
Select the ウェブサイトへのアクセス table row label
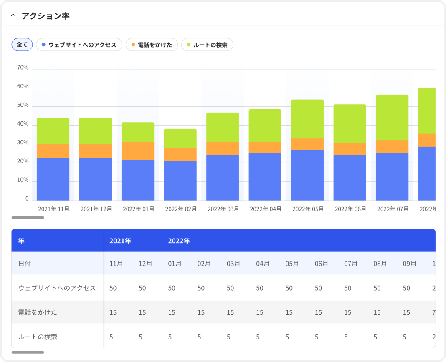coord(57,288)
